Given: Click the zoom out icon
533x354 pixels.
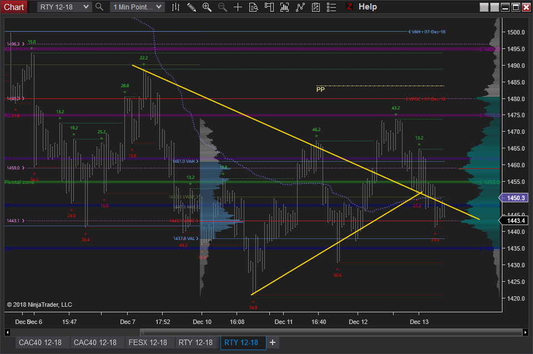Looking at the screenshot, I should (x=222, y=7).
